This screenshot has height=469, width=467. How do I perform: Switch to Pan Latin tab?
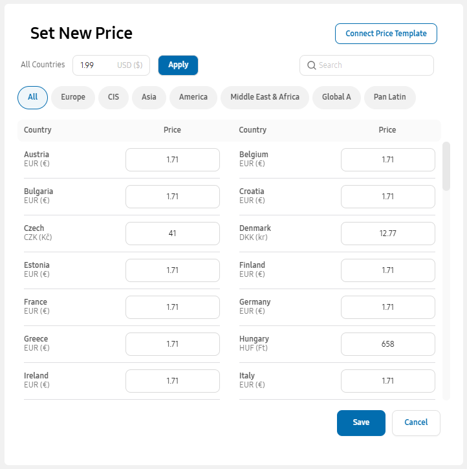coord(389,97)
